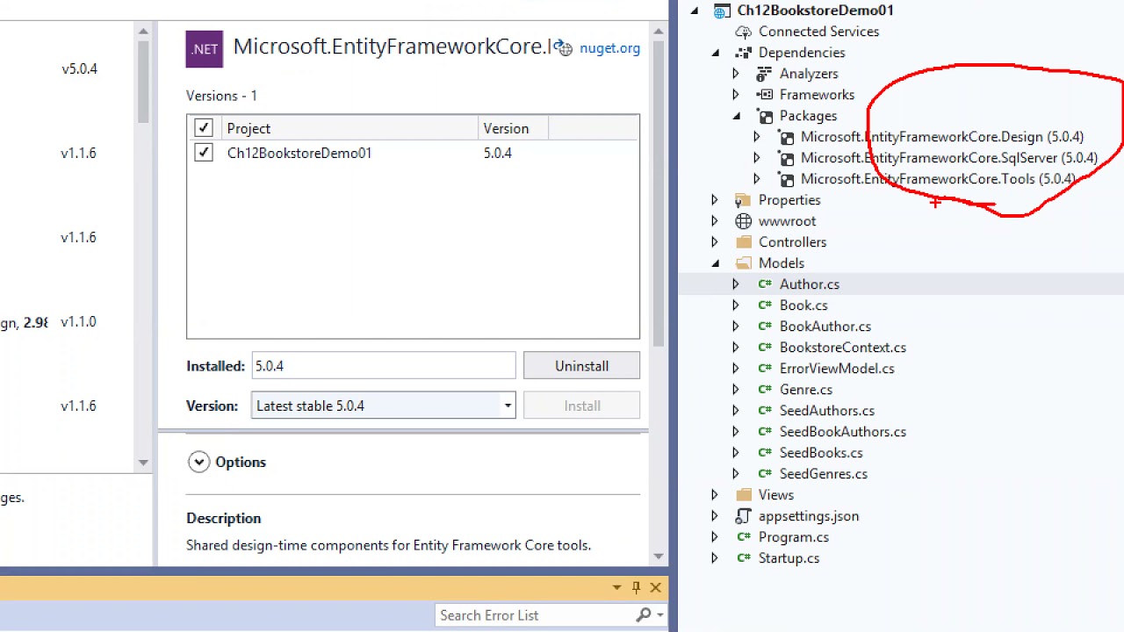Click the disabled Install button
The height and width of the screenshot is (632, 1124).
pyautogui.click(x=581, y=406)
